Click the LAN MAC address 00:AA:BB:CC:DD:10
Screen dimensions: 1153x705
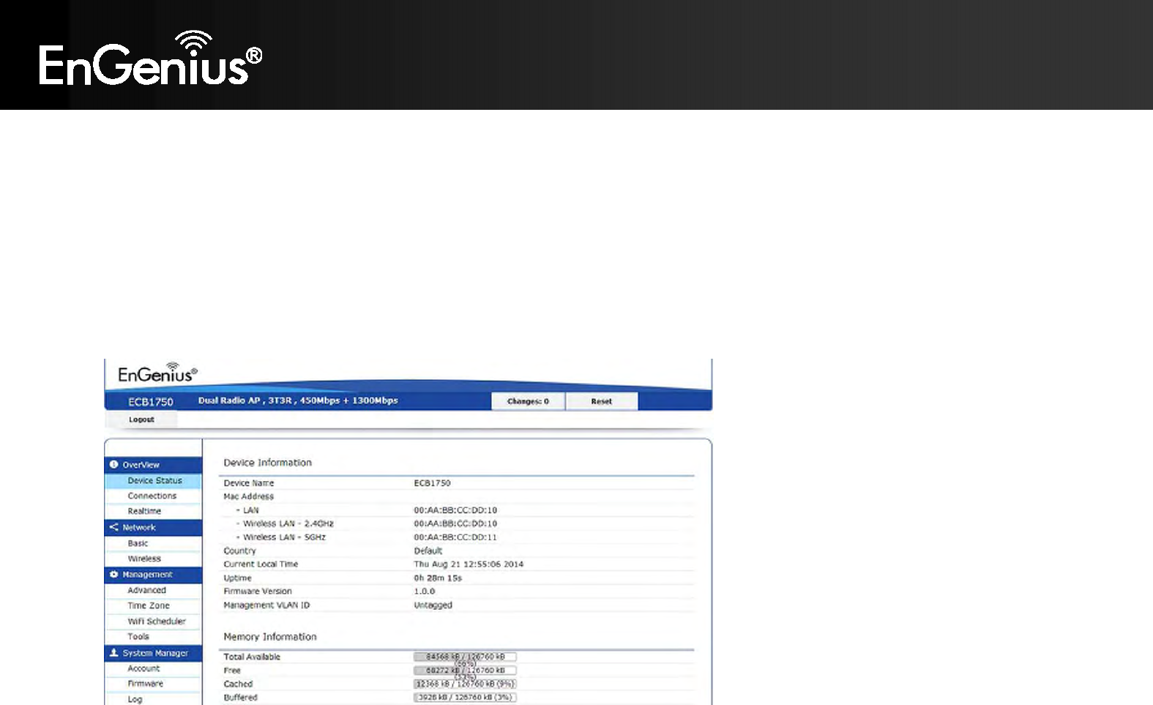pos(455,510)
